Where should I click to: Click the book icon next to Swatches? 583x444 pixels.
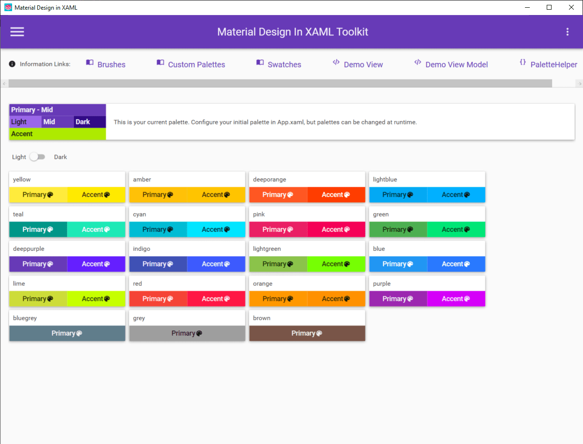pyautogui.click(x=260, y=62)
